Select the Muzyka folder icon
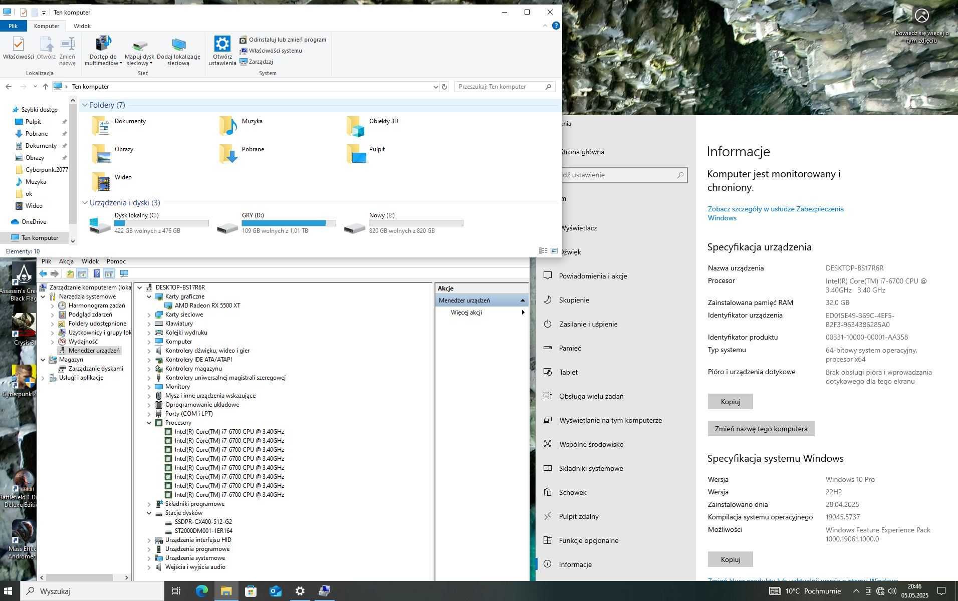This screenshot has height=601, width=958. coord(228,126)
